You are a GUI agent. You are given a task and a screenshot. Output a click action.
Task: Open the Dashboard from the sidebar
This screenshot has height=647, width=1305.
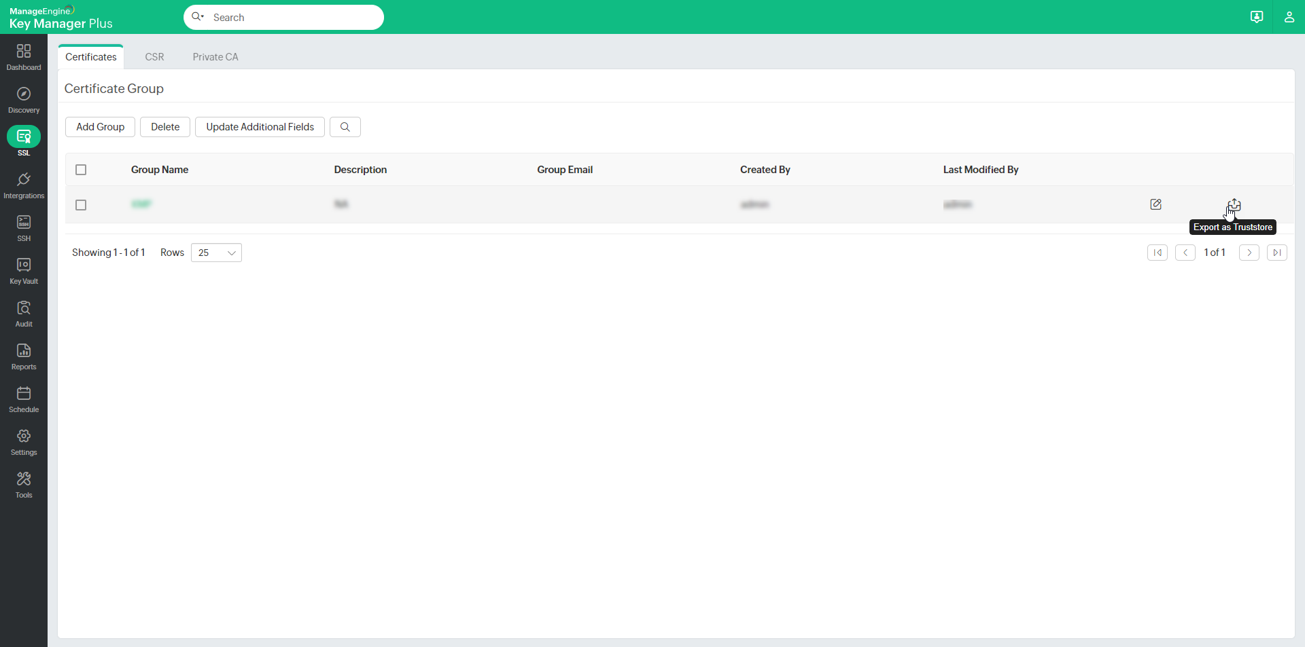(23, 57)
